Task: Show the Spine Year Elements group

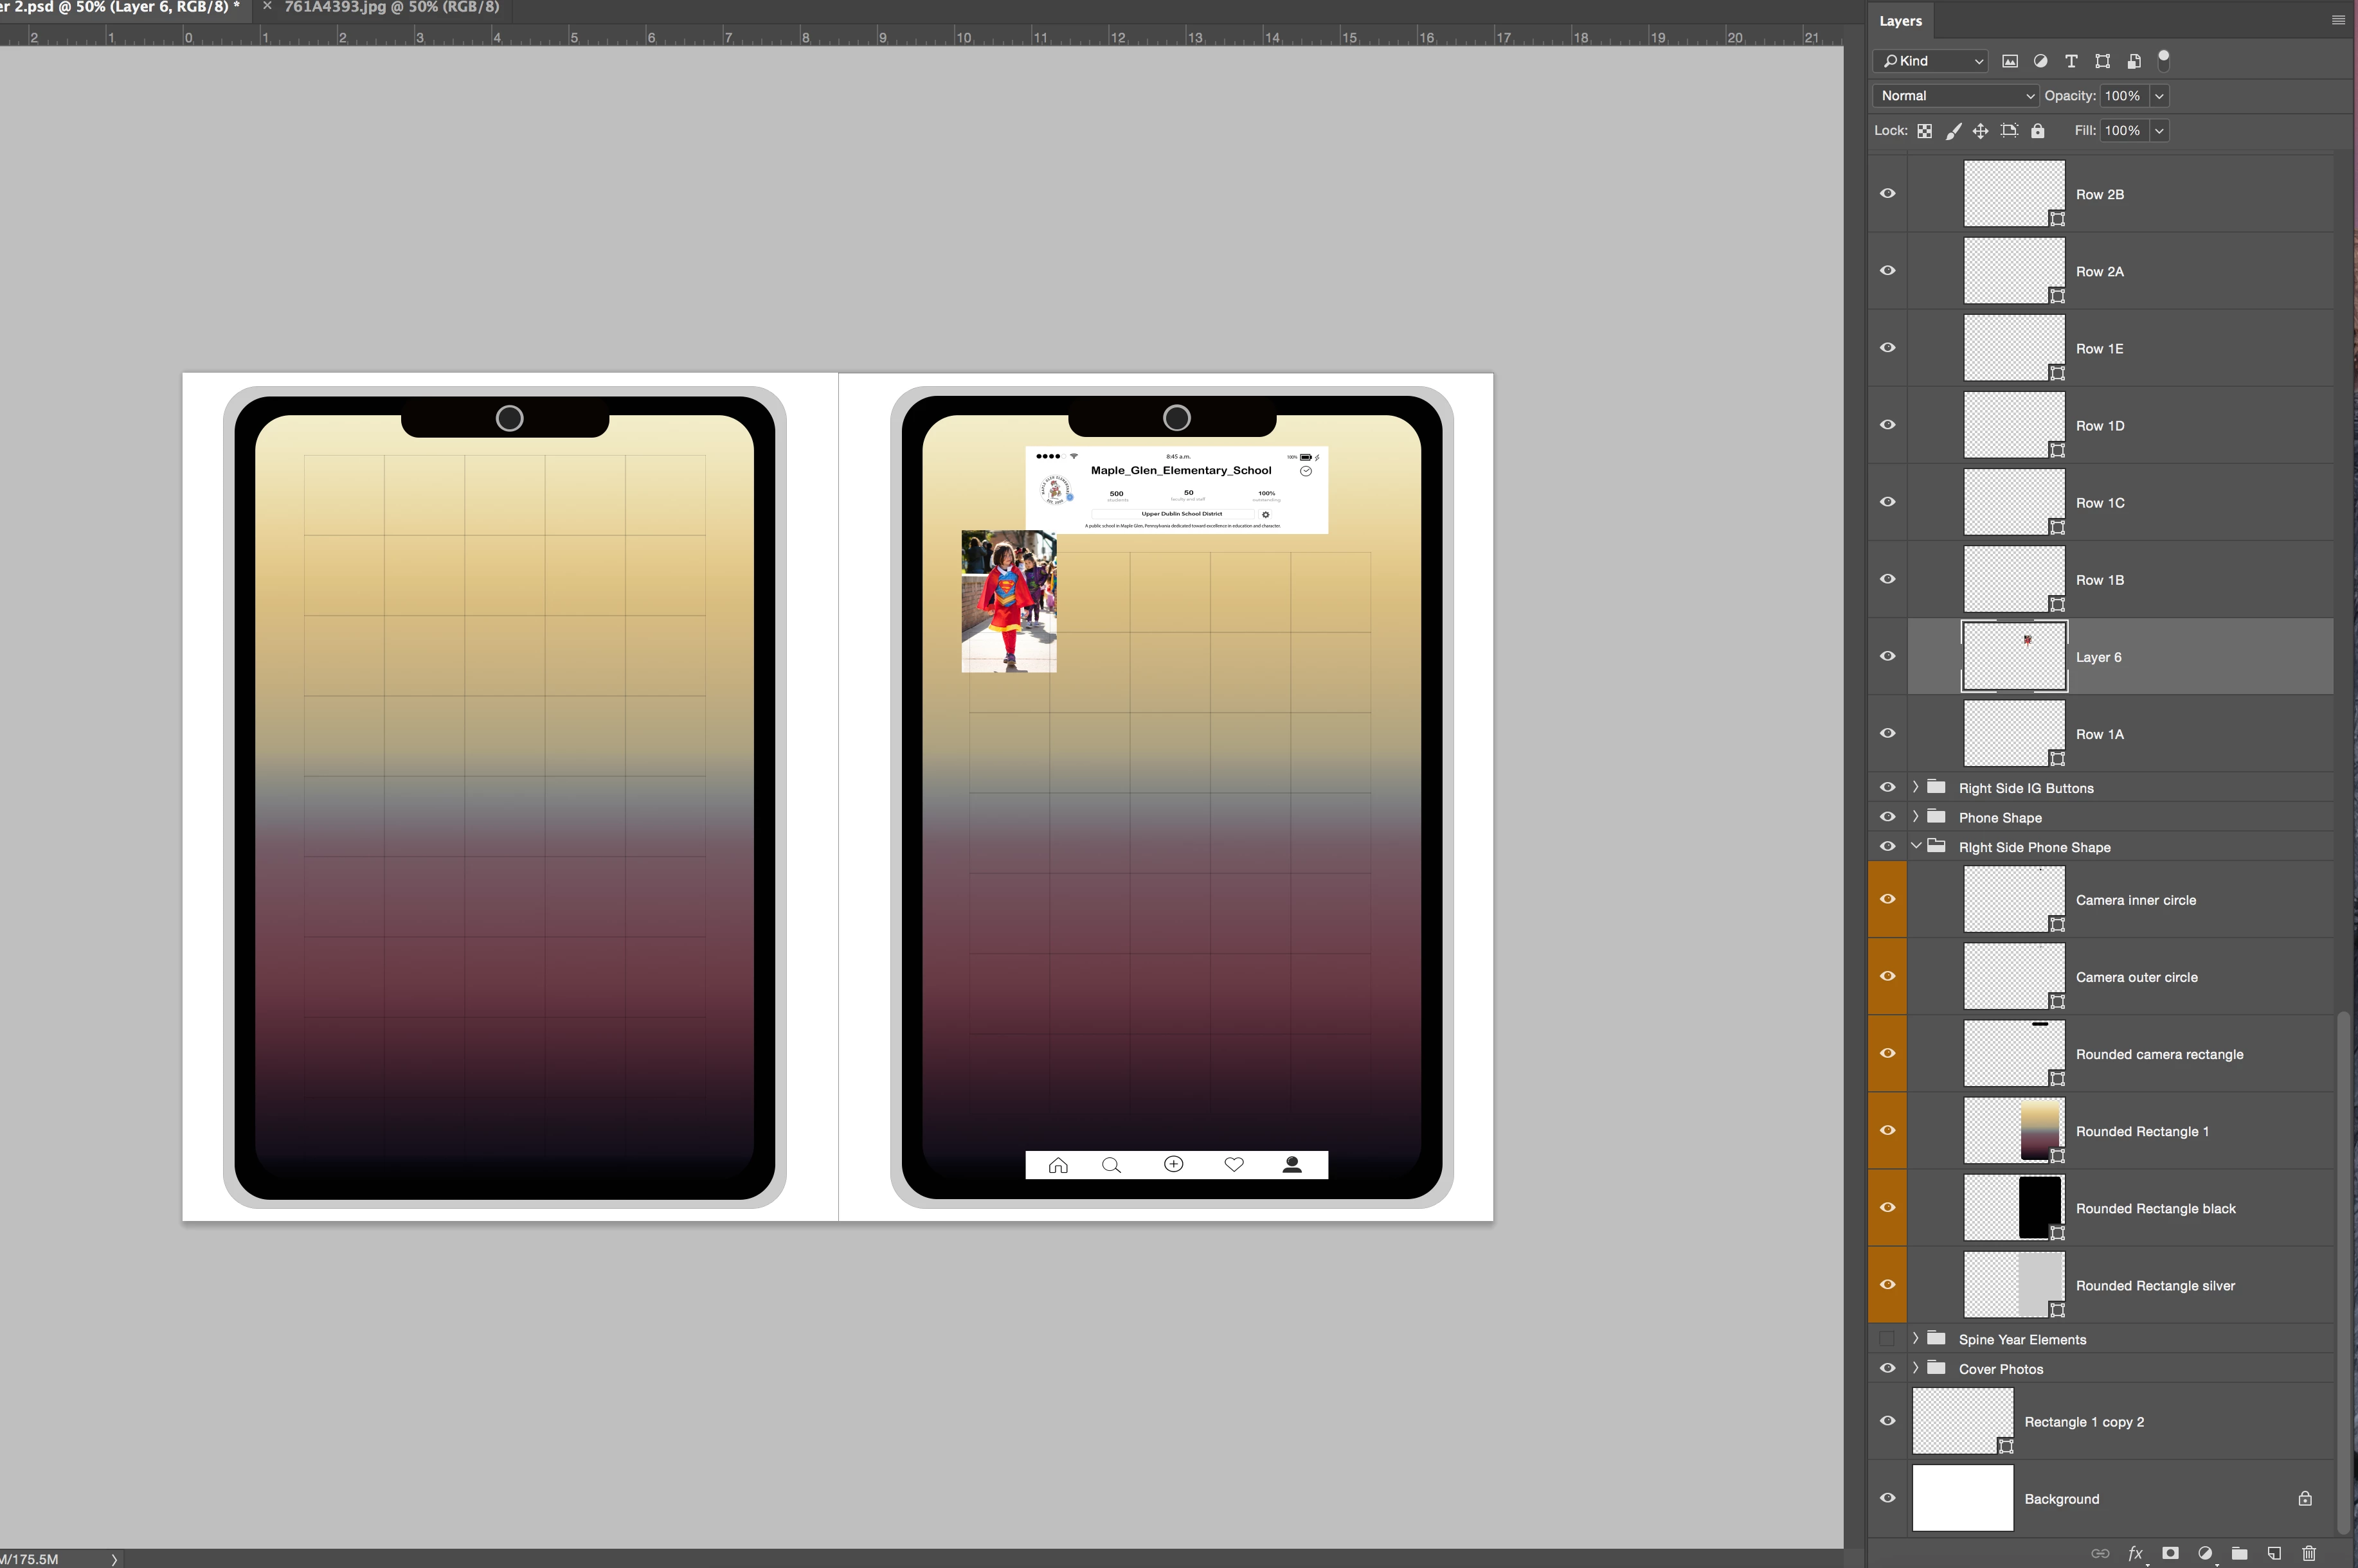Action: 1887,1339
